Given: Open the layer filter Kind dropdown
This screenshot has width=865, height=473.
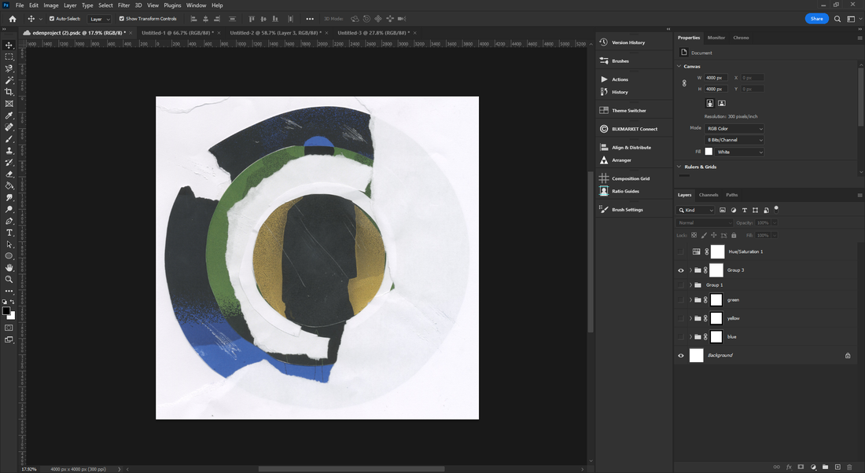Looking at the screenshot, I should pos(696,210).
